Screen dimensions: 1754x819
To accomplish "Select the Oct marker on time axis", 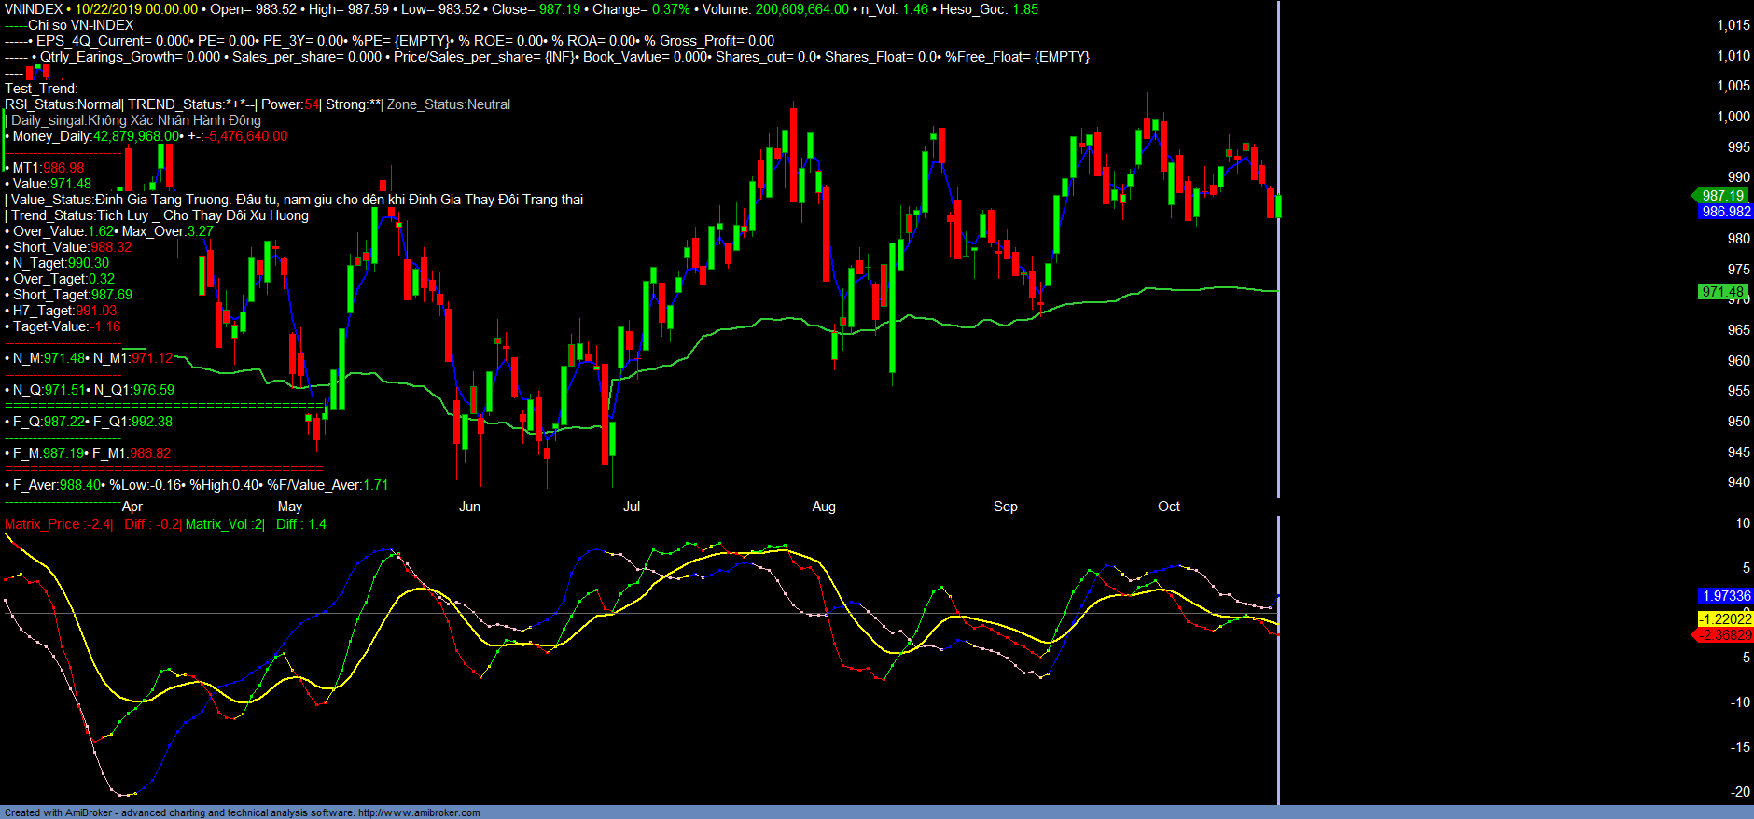I will [1168, 507].
